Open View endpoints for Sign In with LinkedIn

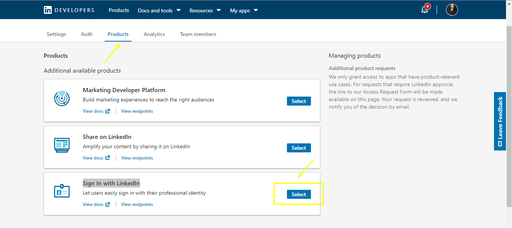[x=137, y=204]
